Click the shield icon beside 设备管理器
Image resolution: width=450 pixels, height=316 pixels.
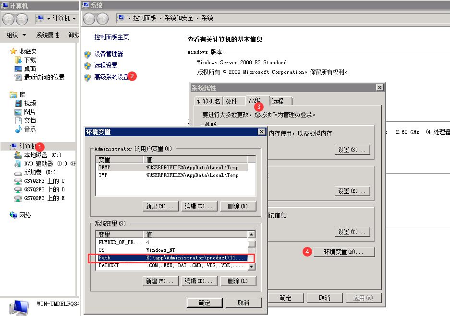[87, 54]
